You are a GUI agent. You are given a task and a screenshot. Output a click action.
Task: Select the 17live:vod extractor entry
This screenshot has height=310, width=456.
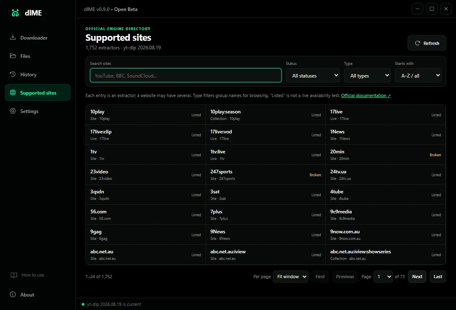point(265,135)
